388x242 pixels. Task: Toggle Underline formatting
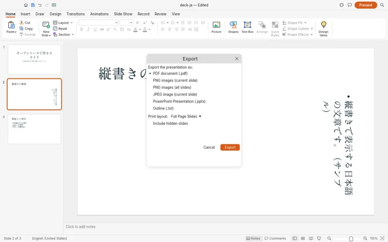point(95,29)
